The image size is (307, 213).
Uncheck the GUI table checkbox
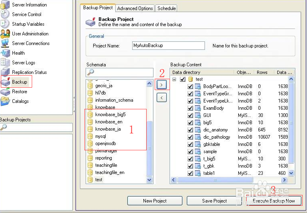point(190,115)
